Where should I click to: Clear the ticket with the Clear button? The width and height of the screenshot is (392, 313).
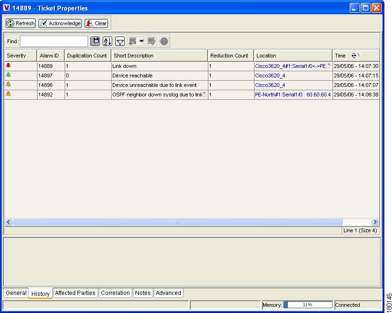click(97, 23)
